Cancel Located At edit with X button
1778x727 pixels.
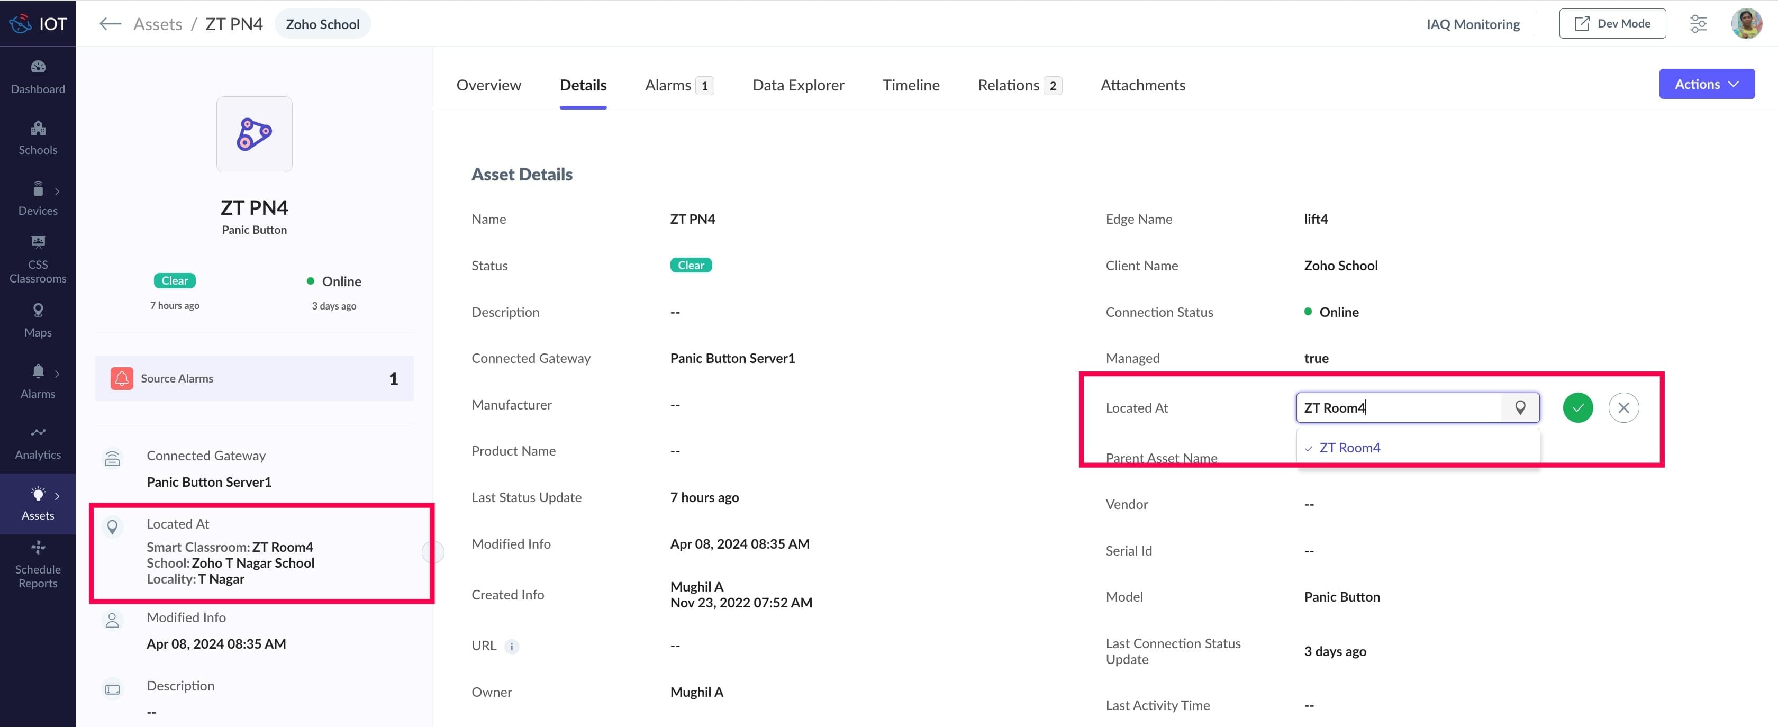[1623, 408]
